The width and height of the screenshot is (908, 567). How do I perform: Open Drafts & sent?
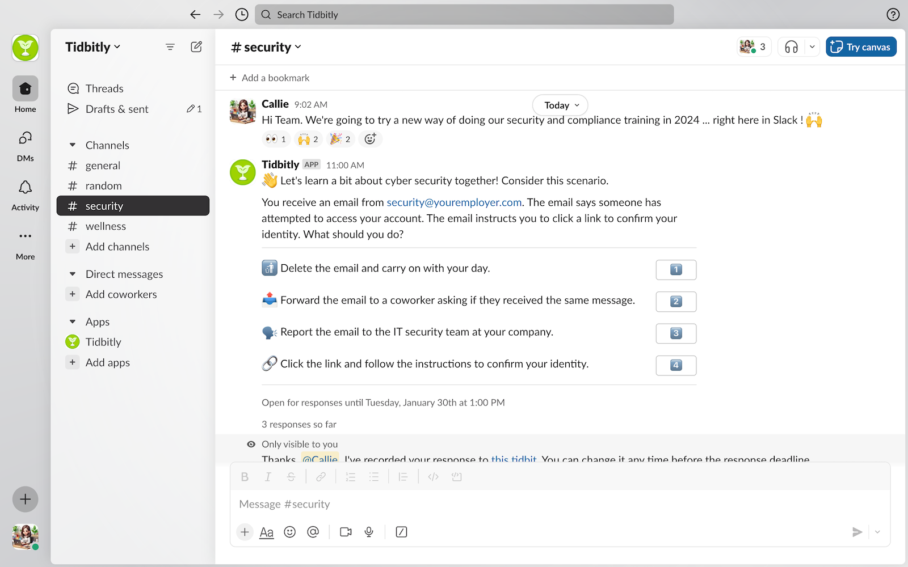(x=133, y=109)
